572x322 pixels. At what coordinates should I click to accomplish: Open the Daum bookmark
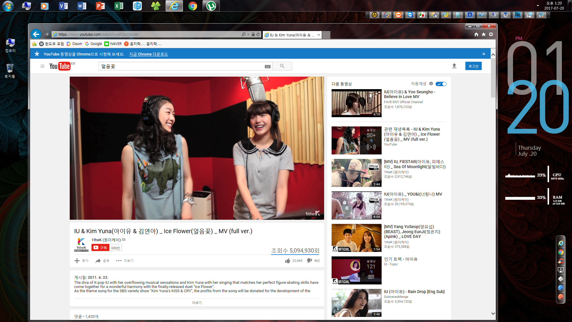[74, 44]
